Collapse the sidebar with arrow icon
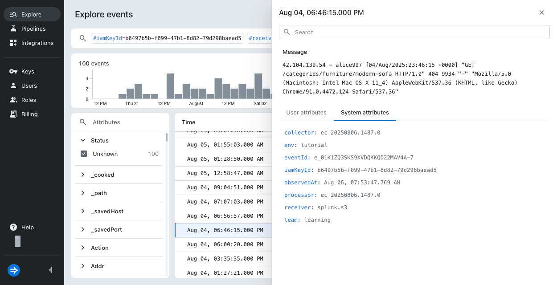This screenshot has width=557, height=285. point(50,270)
